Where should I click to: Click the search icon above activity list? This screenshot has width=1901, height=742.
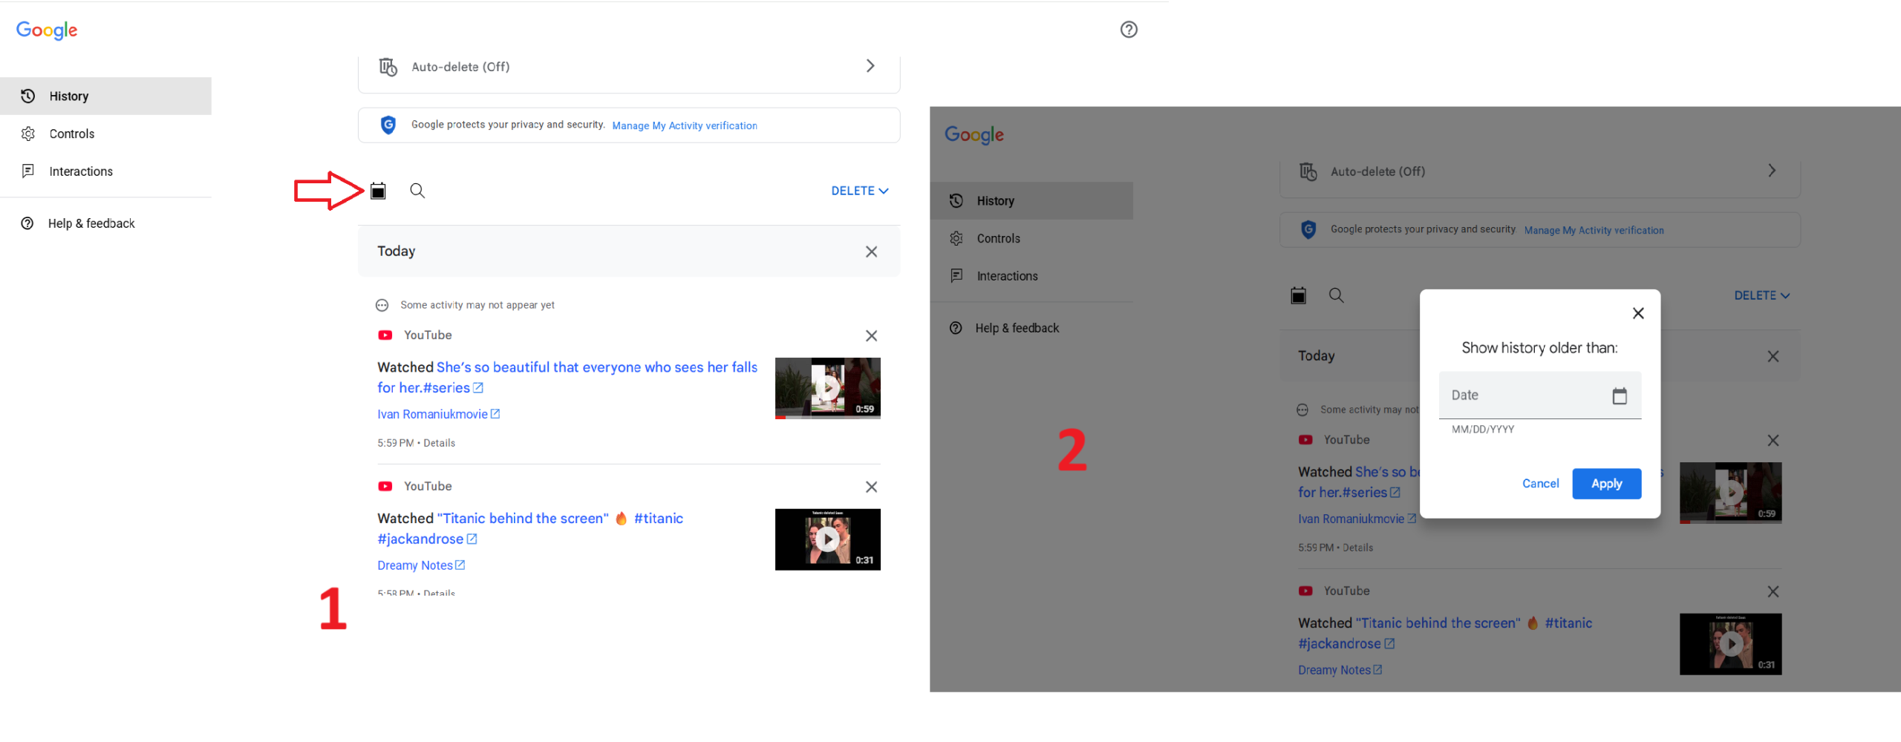pyautogui.click(x=417, y=191)
